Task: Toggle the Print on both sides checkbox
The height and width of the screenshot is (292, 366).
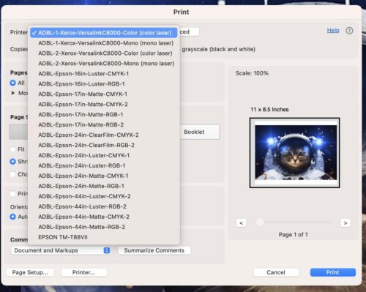Action: pyautogui.click(x=12, y=194)
